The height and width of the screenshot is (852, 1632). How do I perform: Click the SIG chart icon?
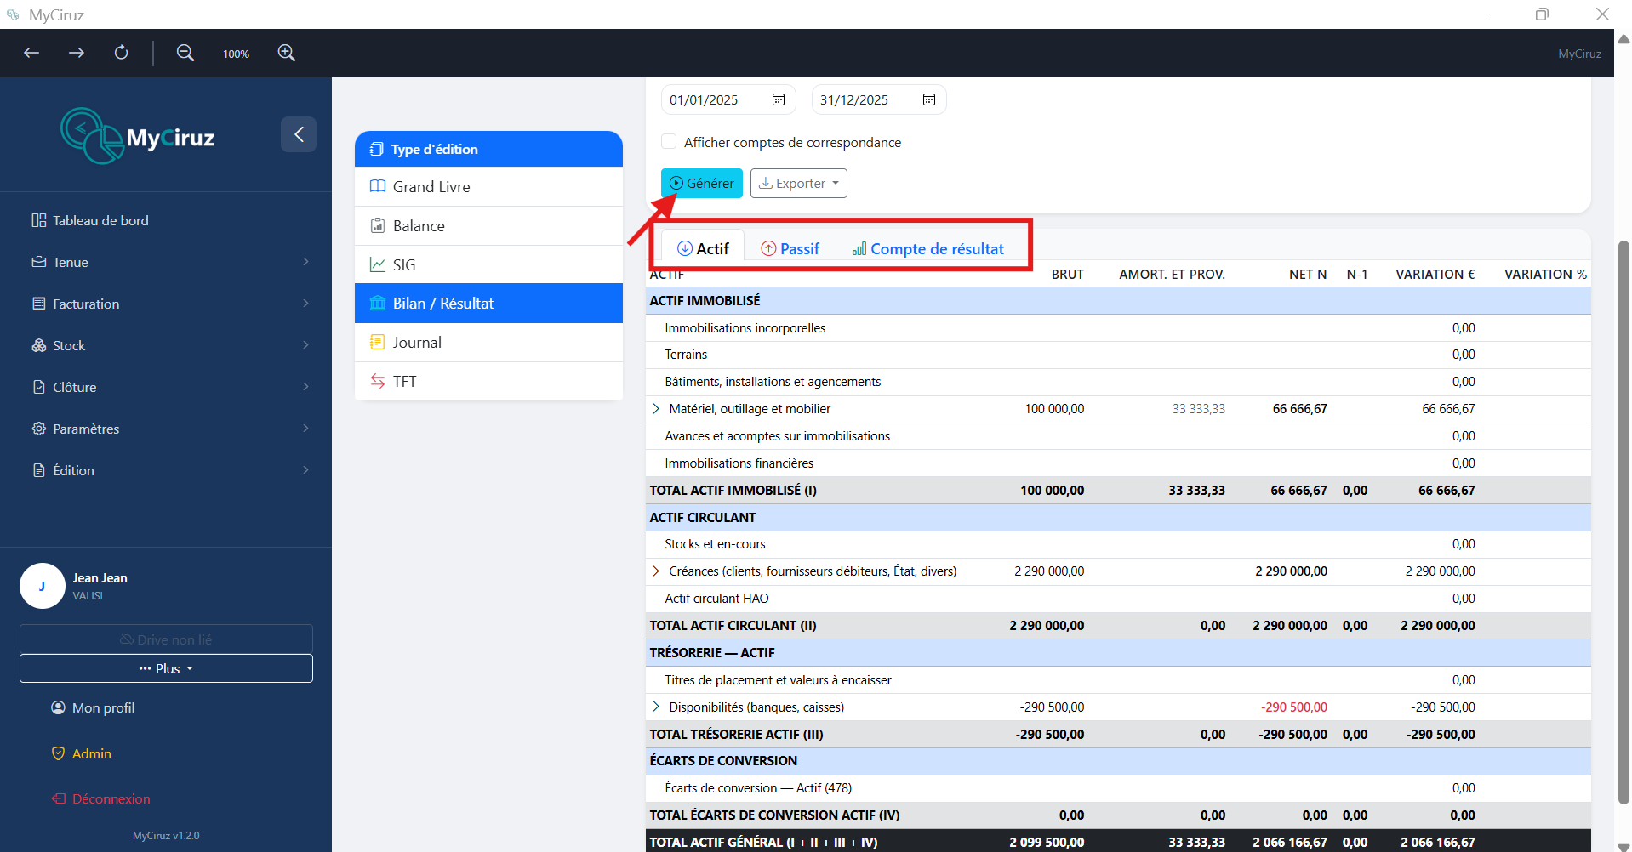(378, 264)
